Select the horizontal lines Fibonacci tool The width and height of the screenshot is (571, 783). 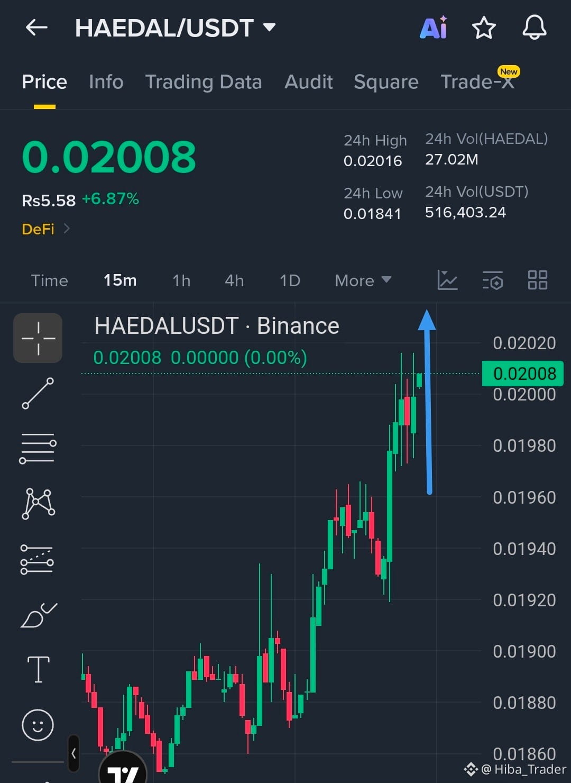pyautogui.click(x=38, y=449)
